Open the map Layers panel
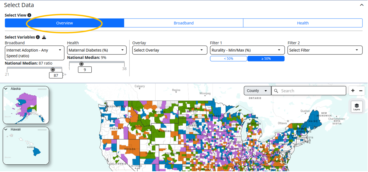 tap(356, 106)
